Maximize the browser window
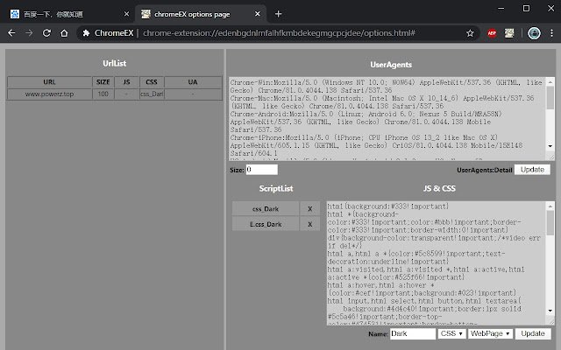Viewport: 561px width, 350px height. point(526,8)
